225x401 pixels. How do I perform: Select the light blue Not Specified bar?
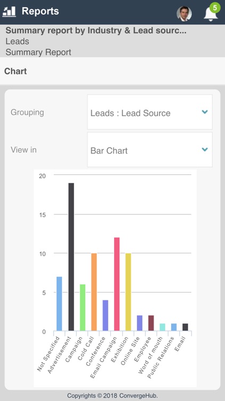tap(59, 304)
